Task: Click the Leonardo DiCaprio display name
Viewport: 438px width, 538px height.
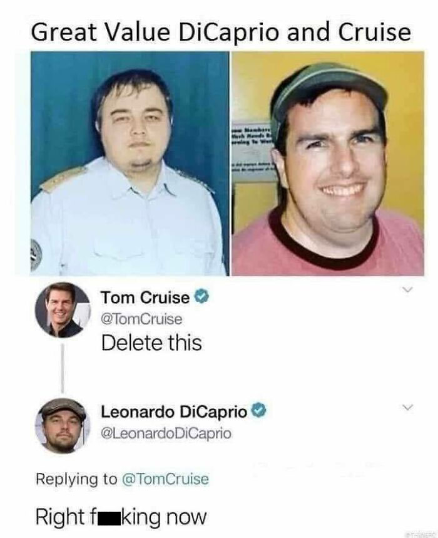Action: [174, 412]
